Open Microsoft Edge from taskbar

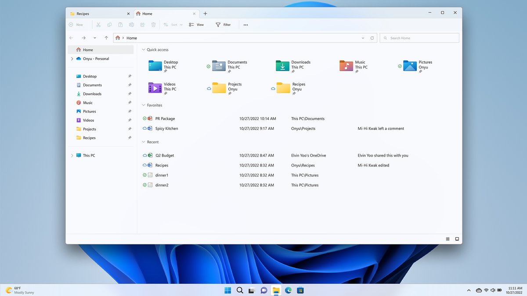pos(289,290)
